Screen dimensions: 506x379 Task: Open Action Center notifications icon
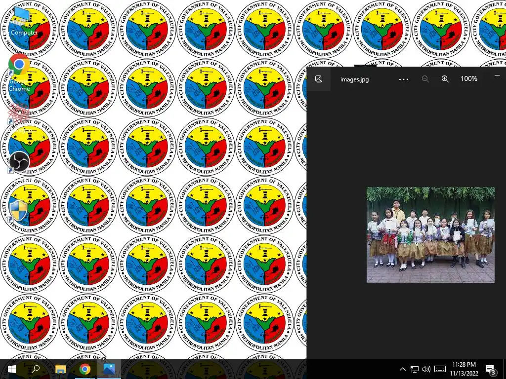click(491, 369)
